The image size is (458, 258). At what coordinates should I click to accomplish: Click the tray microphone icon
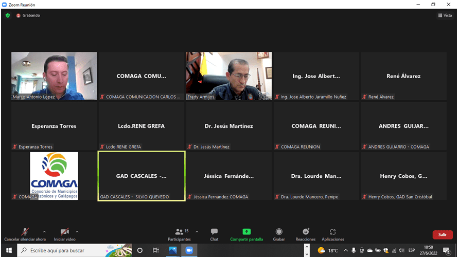(354, 250)
